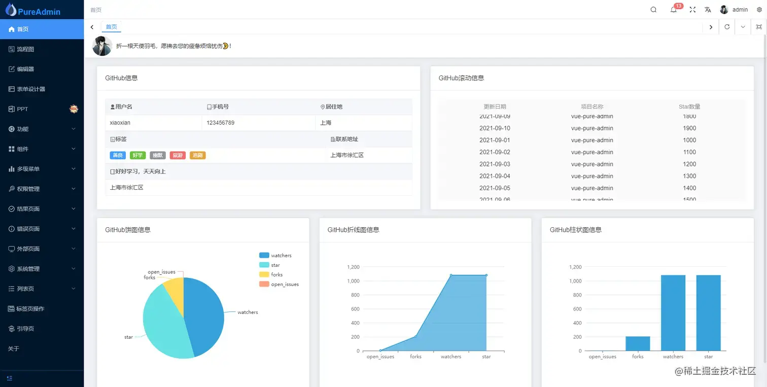Screen dimensions: 767x387
Task: Click the editor pencil icon beside 编辑器
Action: pyautogui.click(x=12, y=69)
